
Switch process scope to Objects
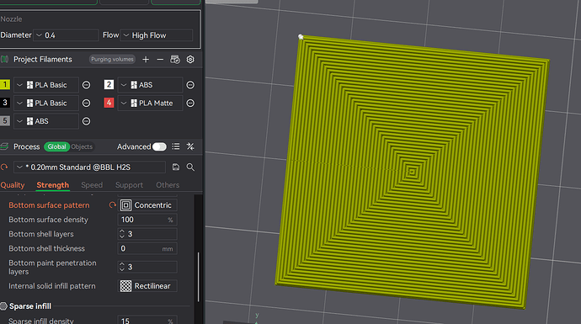pyautogui.click(x=82, y=146)
